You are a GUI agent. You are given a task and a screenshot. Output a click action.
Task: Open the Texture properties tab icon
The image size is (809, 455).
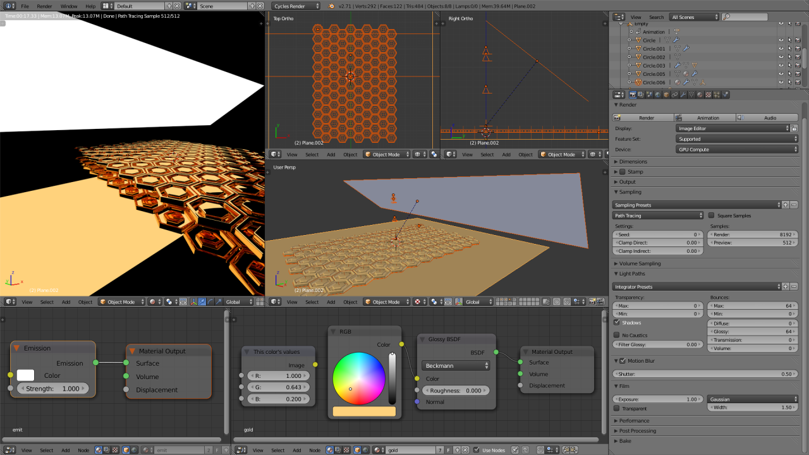pos(708,95)
